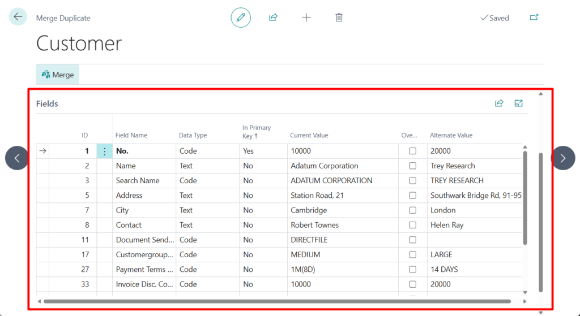580x316 pixels.
Task: Sort by In Primary Key column header
Action: click(257, 132)
